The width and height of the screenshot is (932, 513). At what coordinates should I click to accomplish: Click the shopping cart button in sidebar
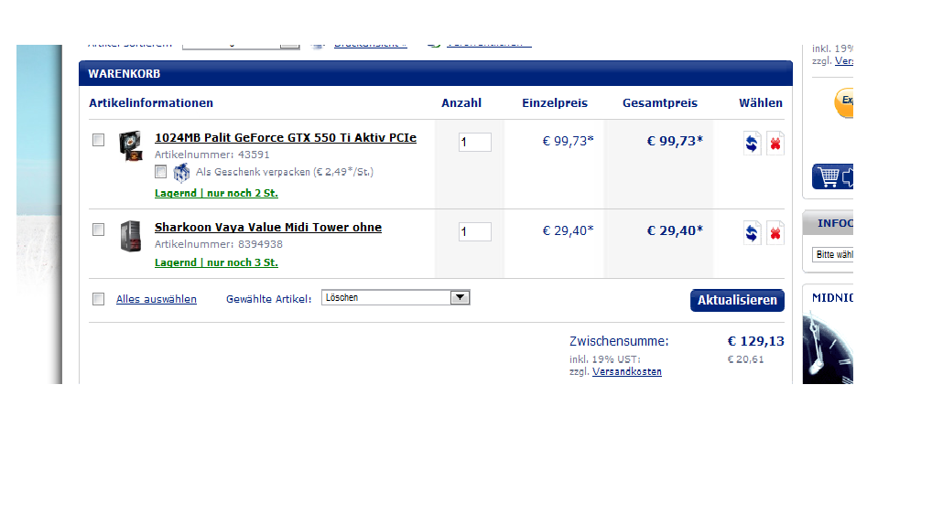[833, 176]
